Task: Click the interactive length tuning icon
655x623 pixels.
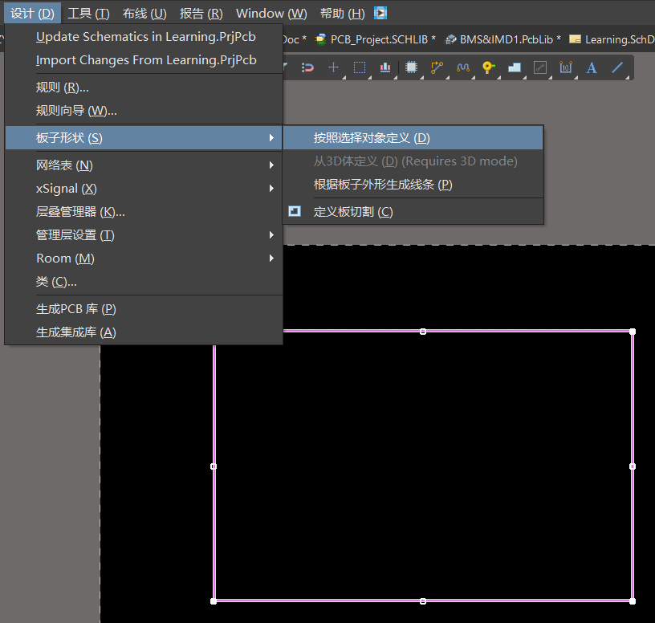Action: [x=463, y=68]
